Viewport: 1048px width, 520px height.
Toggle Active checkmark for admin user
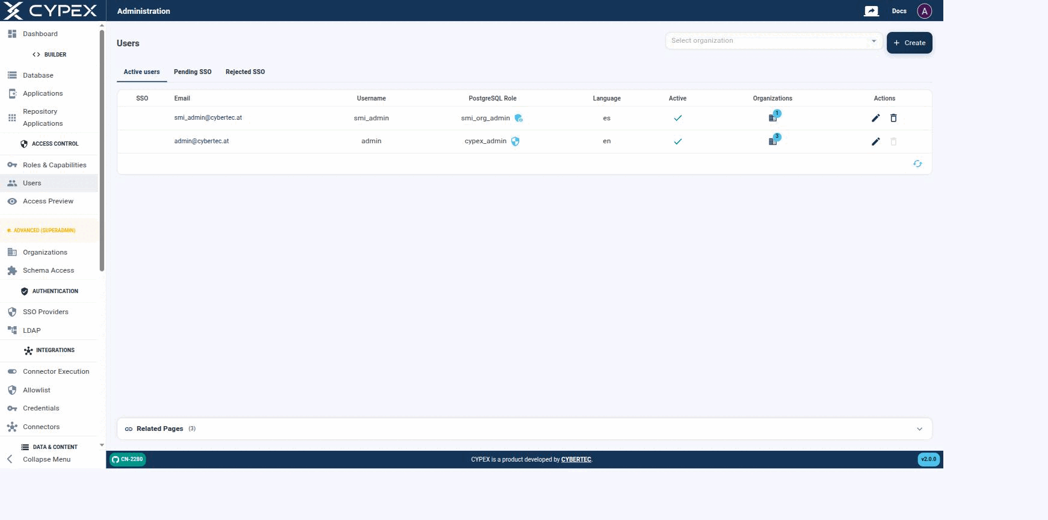pos(678,141)
